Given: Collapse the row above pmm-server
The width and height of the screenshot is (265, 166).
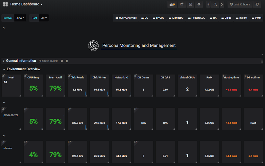Looking at the screenshot, I should [4, 103].
